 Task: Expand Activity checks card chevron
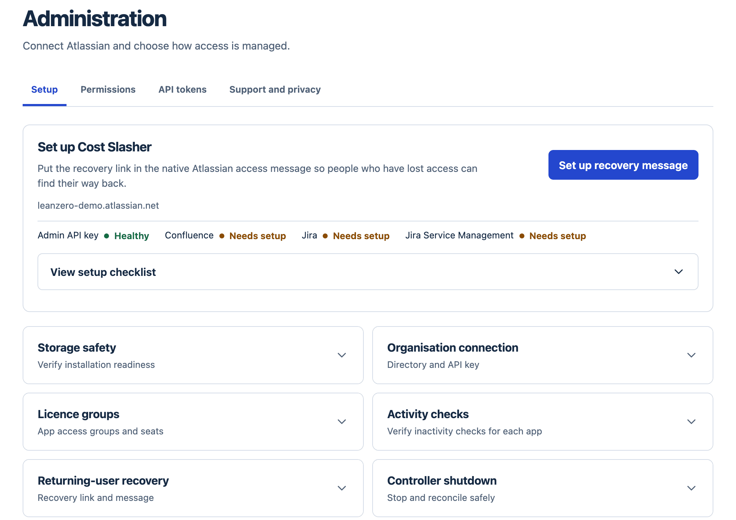(691, 422)
